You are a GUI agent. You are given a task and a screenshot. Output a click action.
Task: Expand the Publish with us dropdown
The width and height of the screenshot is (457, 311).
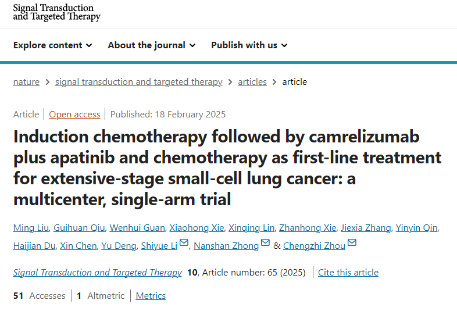249,45
